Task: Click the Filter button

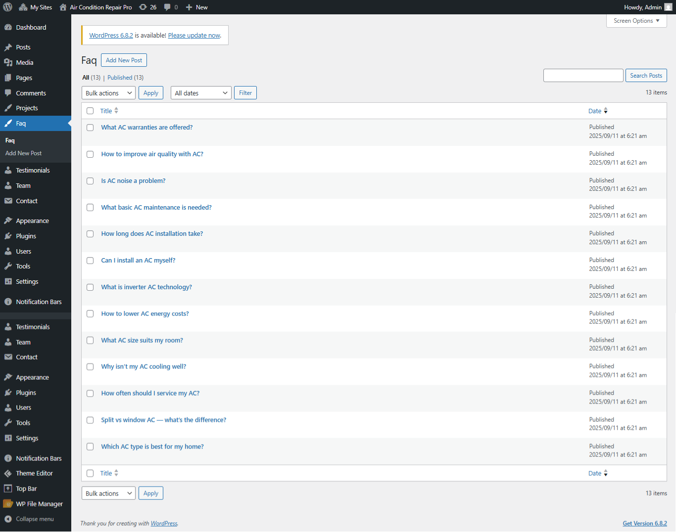Action: click(x=245, y=93)
